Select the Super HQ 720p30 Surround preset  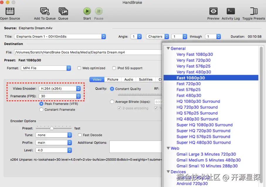204,131
